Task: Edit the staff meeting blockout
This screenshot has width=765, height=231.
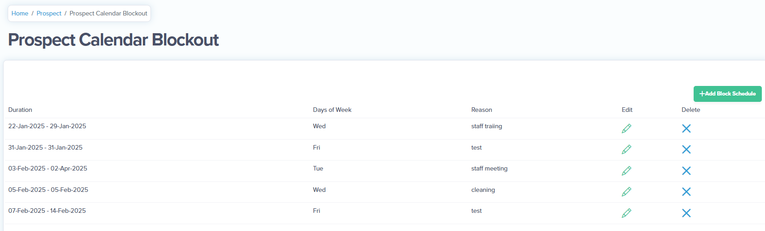Action: 626,171
